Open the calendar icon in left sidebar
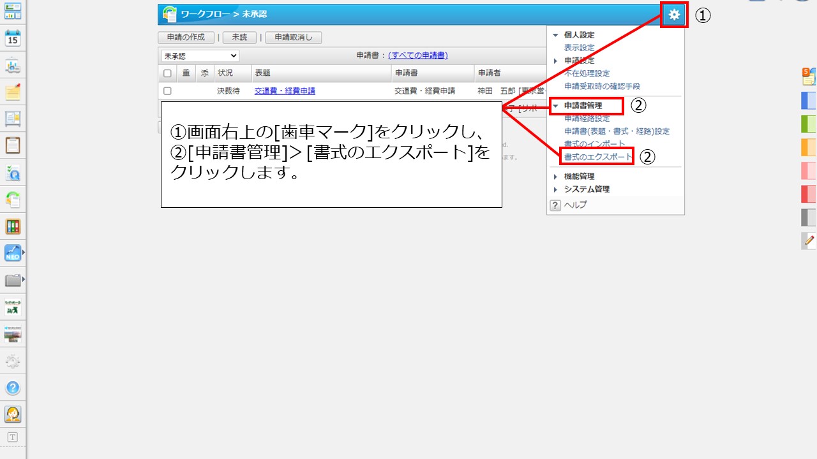Viewport: 817px width, 459px height. [x=13, y=38]
